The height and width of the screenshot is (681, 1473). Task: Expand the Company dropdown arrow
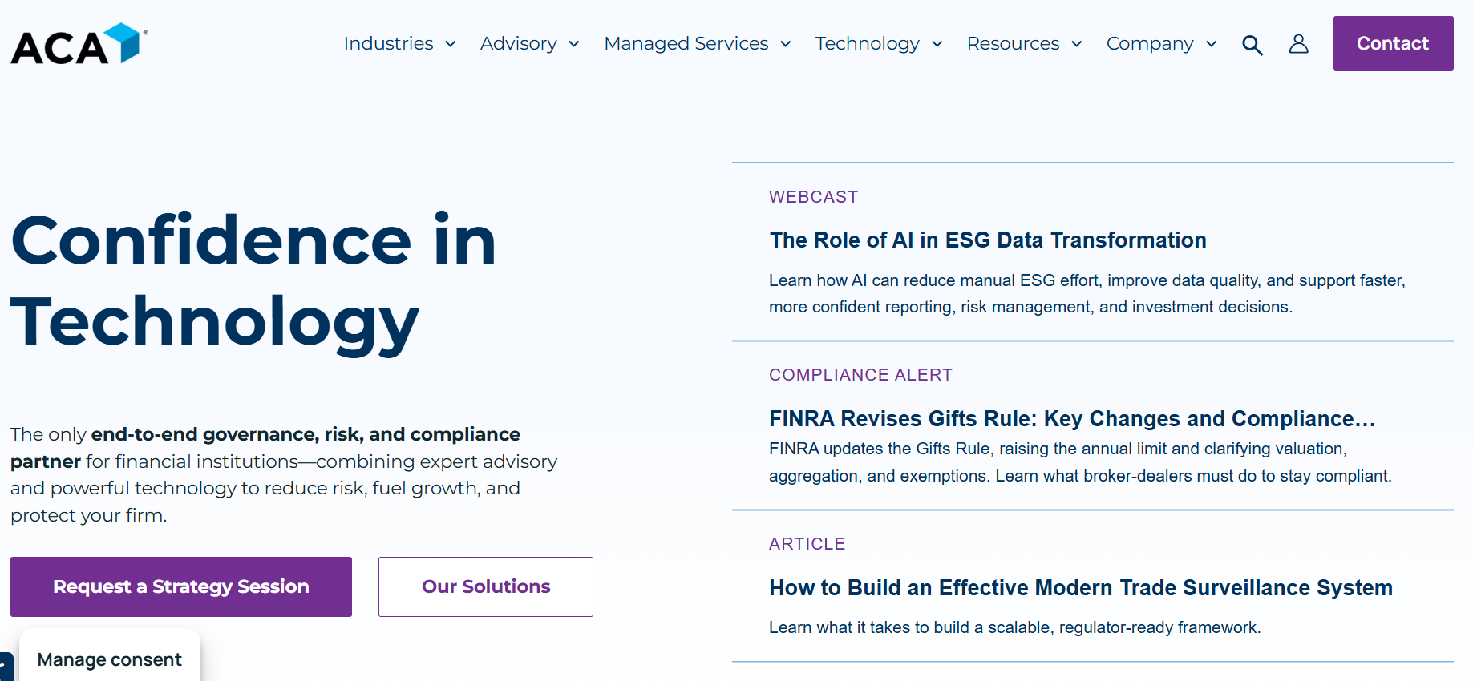pyautogui.click(x=1212, y=44)
